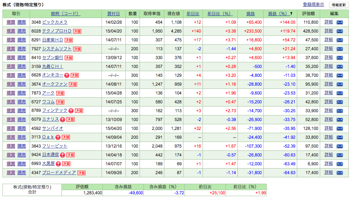Open 詳細 for セブン銀行 row
This screenshot has width=353, height=200.
[329, 57]
